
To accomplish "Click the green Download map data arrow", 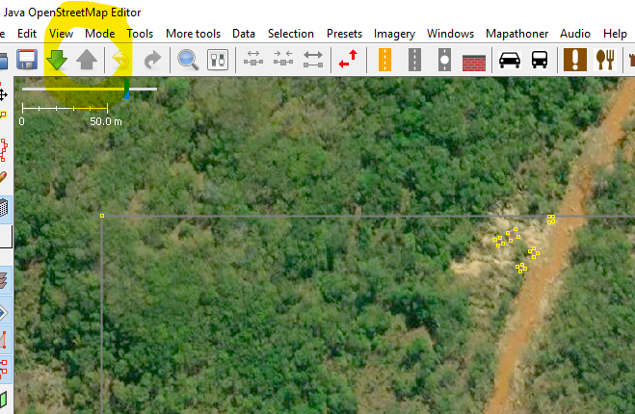I will pos(57,60).
